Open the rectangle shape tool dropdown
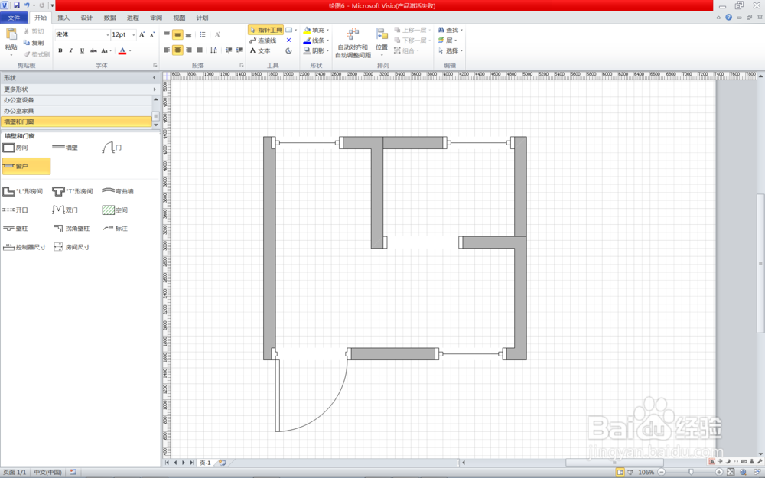The height and width of the screenshot is (478, 765). point(295,30)
